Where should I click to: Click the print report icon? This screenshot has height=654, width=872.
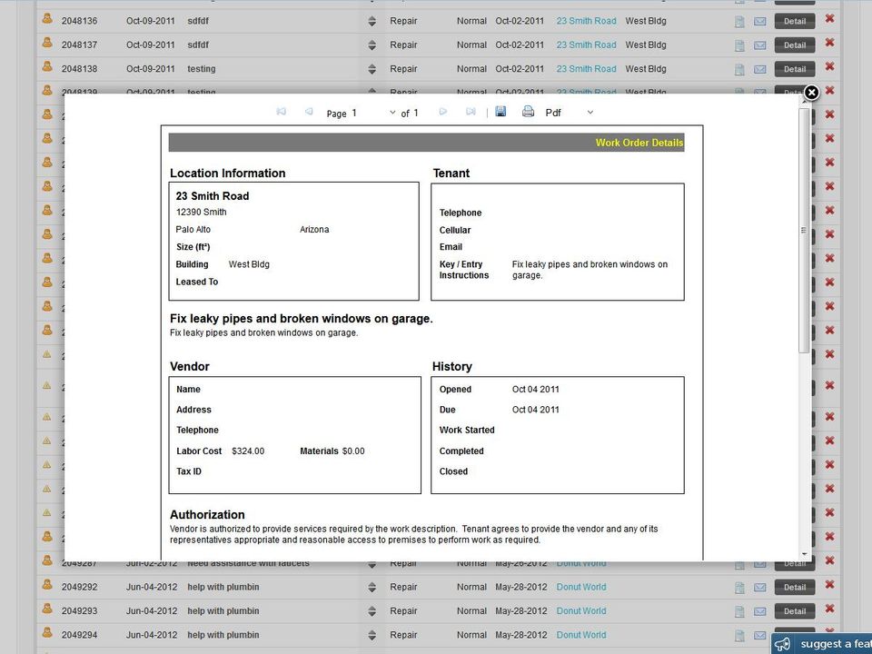point(528,111)
